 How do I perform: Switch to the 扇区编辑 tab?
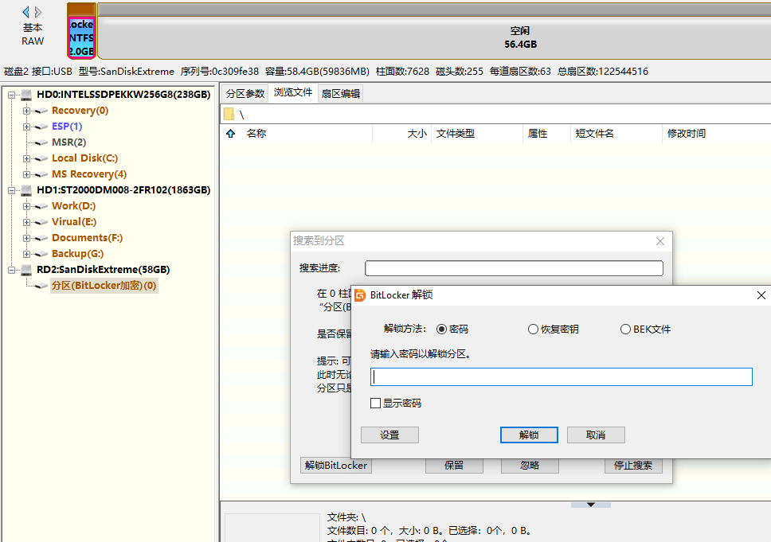(341, 93)
